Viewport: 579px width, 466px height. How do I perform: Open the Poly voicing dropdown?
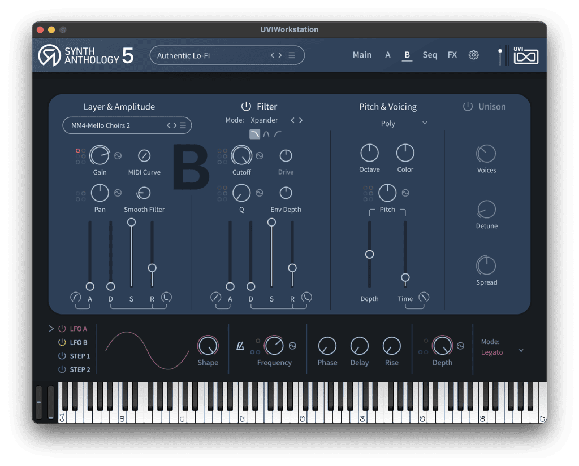404,123
